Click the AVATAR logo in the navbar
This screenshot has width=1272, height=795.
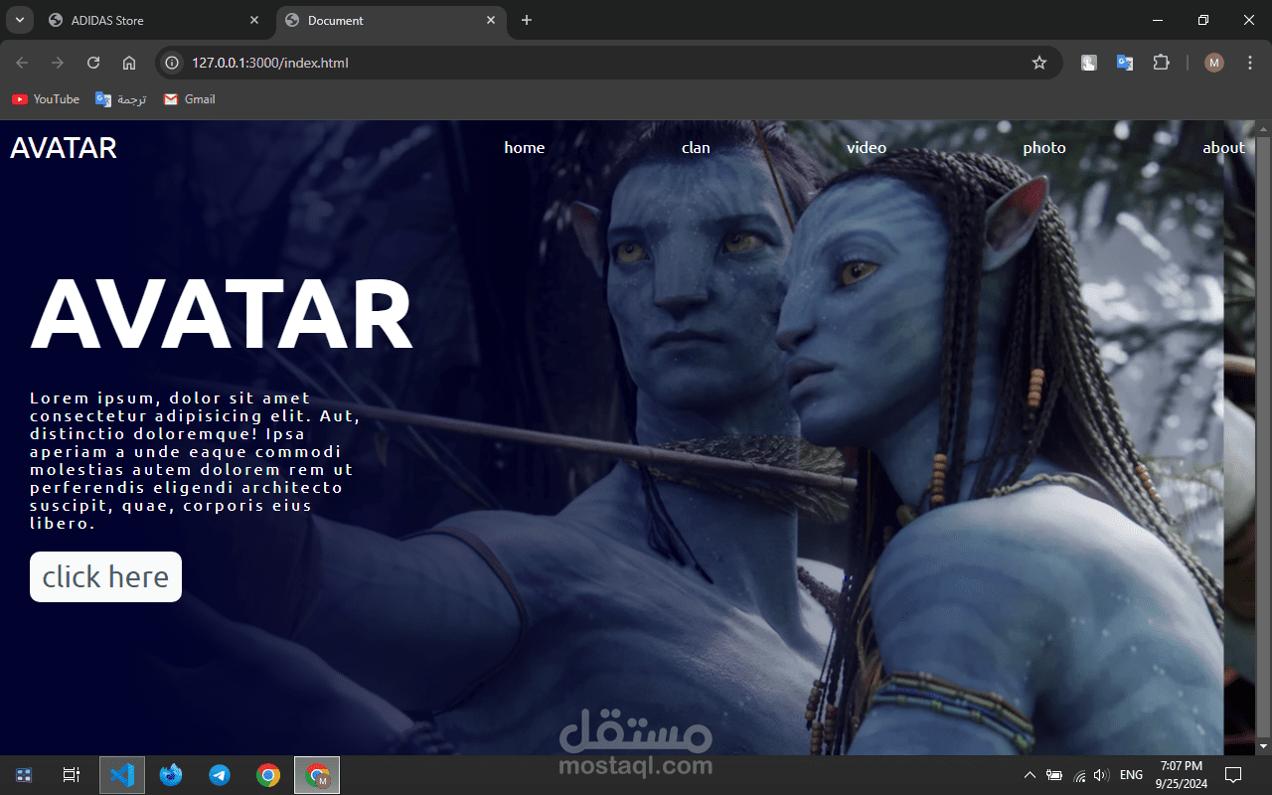[64, 148]
